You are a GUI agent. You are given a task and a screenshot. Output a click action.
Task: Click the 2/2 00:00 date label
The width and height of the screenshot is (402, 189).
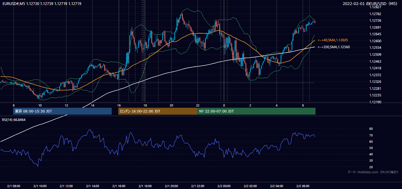coord(224,186)
